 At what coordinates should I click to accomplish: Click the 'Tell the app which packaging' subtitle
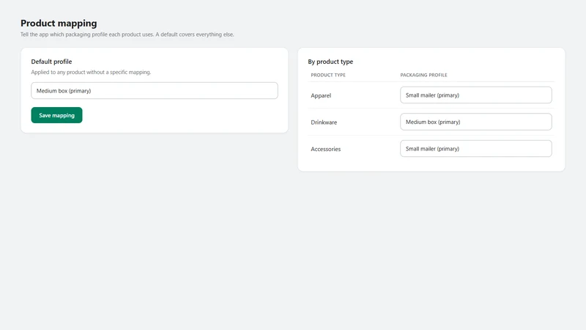coord(127,34)
